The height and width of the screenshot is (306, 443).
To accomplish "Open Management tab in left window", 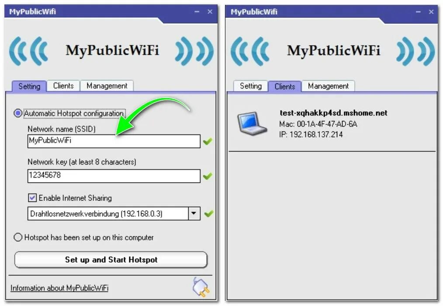I will pyautogui.click(x=107, y=86).
